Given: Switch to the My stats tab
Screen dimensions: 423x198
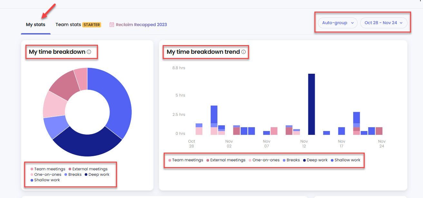Looking at the screenshot, I should coord(35,24).
